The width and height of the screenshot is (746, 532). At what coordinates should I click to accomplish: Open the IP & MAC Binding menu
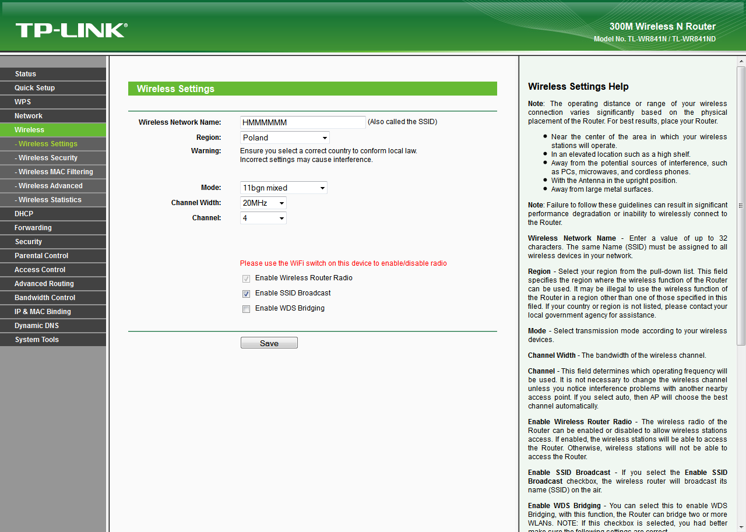[x=53, y=312]
